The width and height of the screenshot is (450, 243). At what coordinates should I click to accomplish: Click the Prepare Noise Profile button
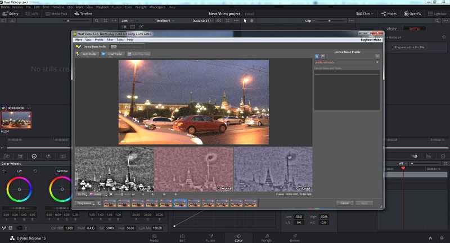(x=409, y=47)
